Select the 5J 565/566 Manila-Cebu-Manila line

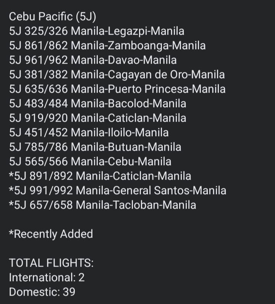pos(90,162)
